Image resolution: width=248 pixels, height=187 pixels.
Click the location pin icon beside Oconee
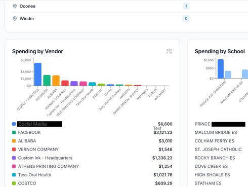[x=15, y=6]
